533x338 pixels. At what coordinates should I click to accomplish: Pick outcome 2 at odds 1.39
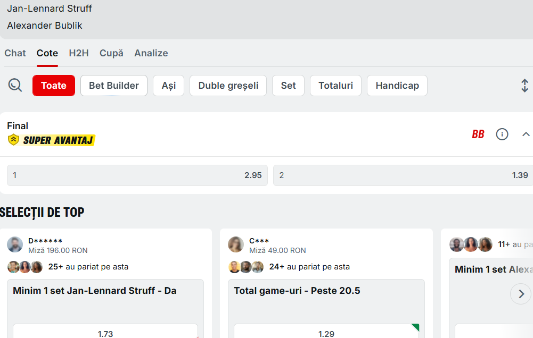point(403,175)
